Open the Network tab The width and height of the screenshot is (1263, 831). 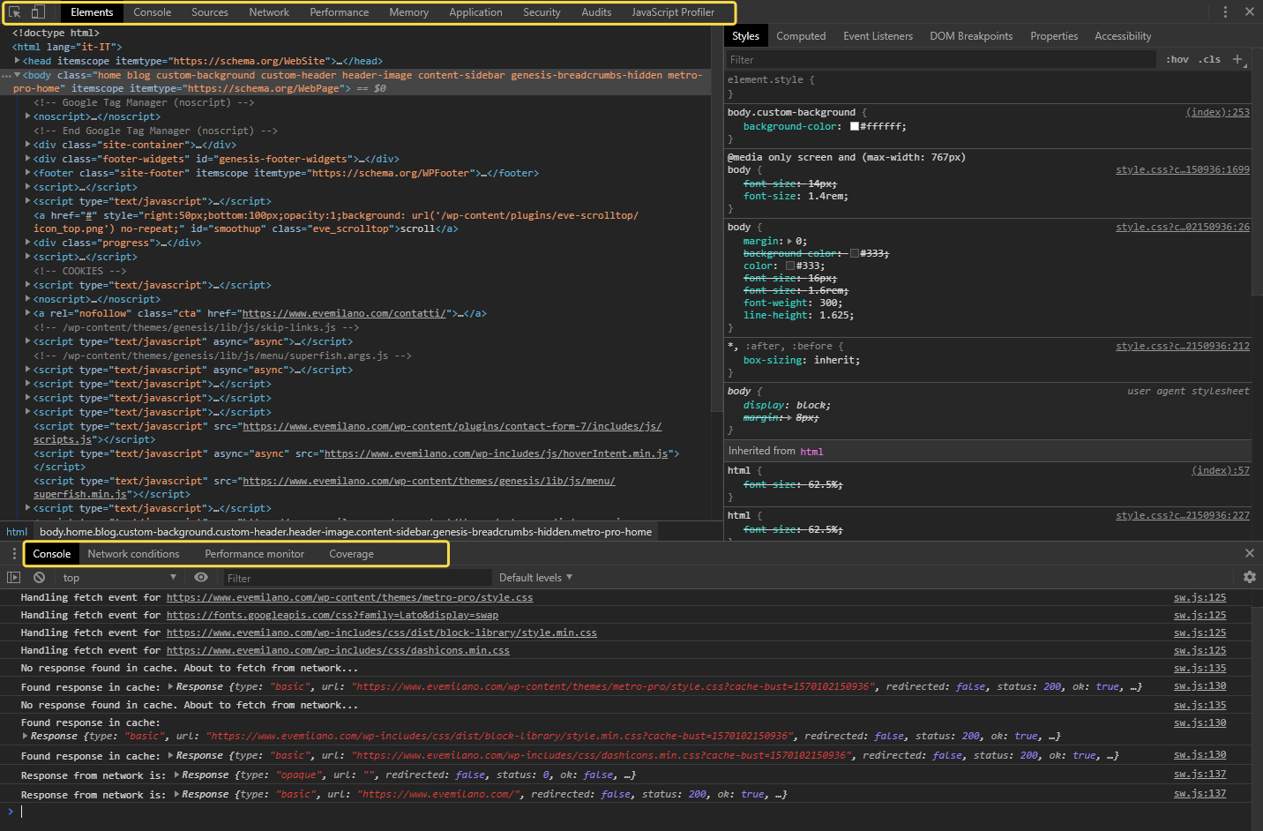coord(269,12)
